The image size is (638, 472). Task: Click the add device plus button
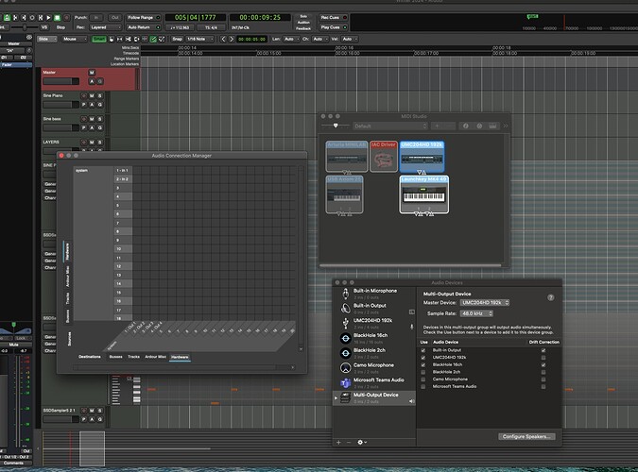(x=340, y=442)
